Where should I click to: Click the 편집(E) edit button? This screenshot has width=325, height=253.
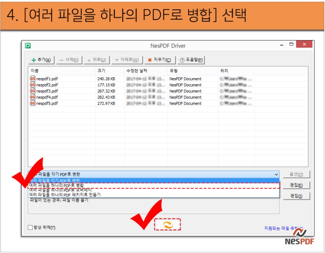[297, 185]
